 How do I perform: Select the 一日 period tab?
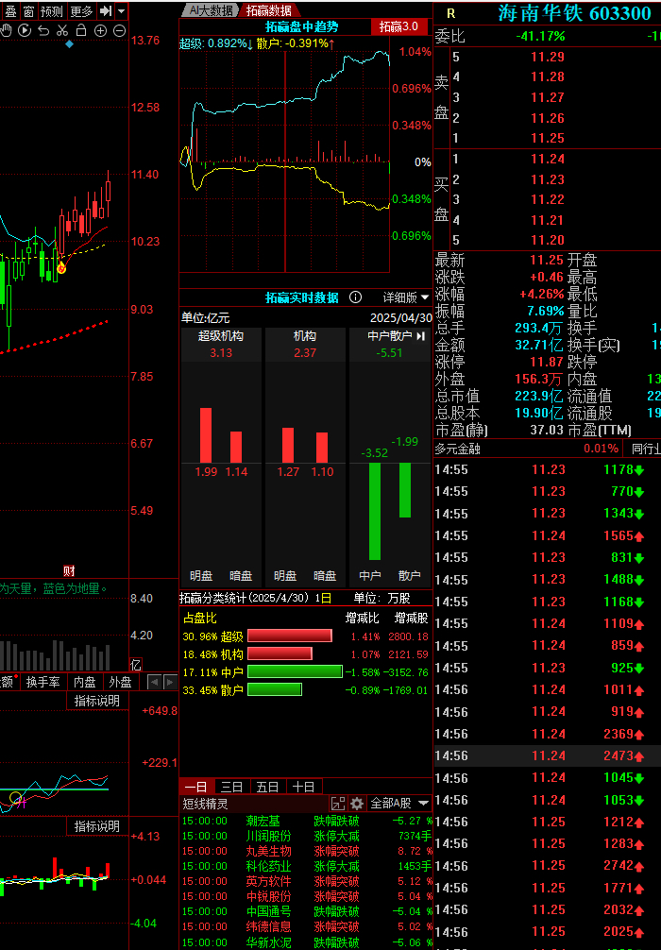pyautogui.click(x=196, y=787)
